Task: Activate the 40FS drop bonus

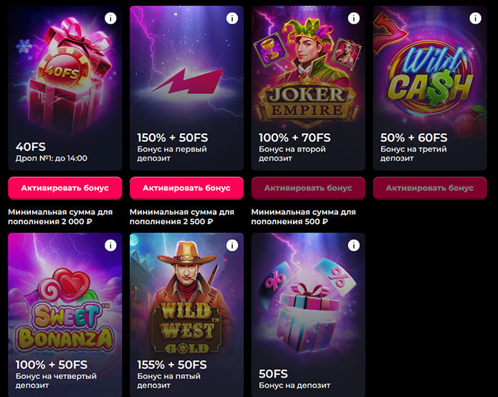Action: coord(64,188)
